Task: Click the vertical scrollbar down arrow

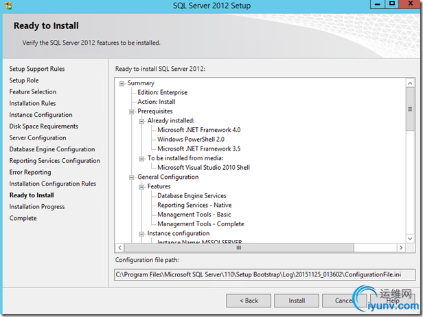Action: pyautogui.click(x=410, y=239)
